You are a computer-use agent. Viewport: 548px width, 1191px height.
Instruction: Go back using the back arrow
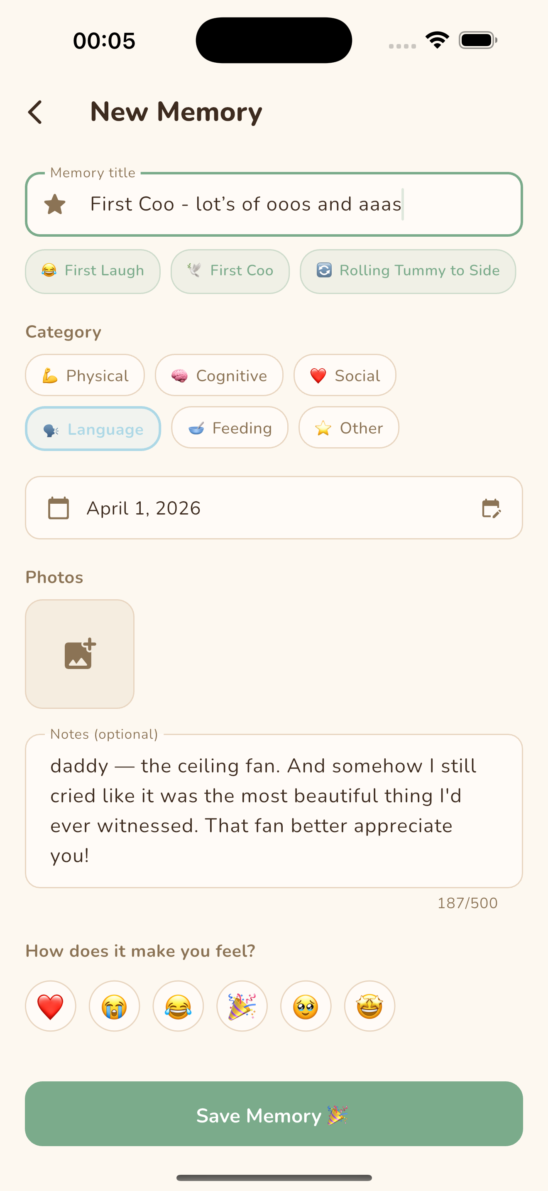pyautogui.click(x=35, y=112)
